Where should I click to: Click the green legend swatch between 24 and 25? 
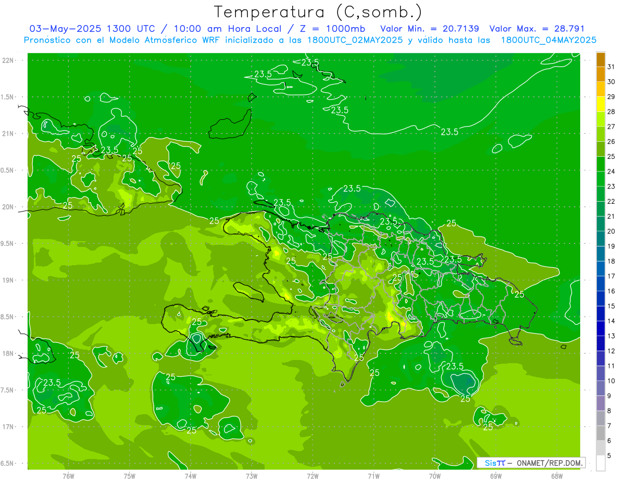[x=601, y=164]
